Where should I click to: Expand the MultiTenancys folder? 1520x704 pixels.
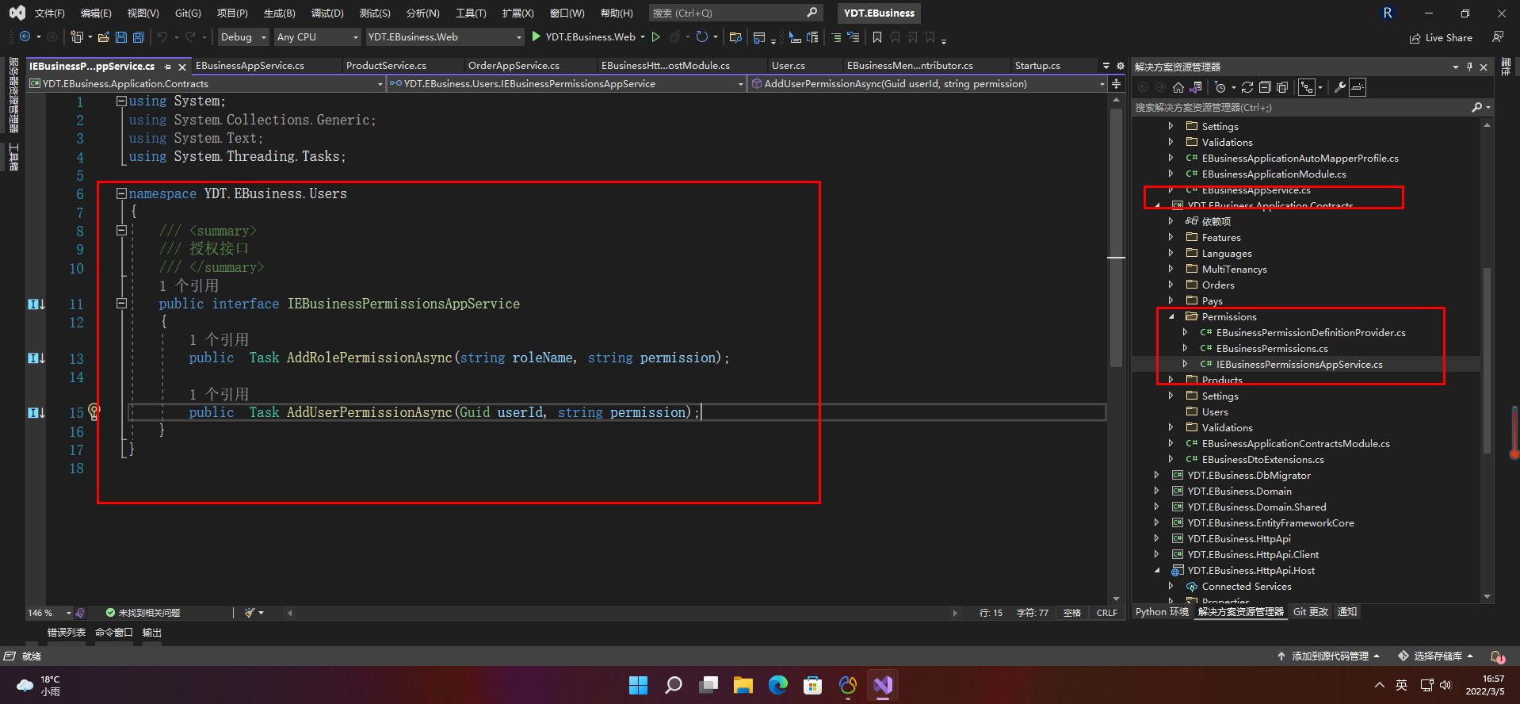[x=1171, y=269]
